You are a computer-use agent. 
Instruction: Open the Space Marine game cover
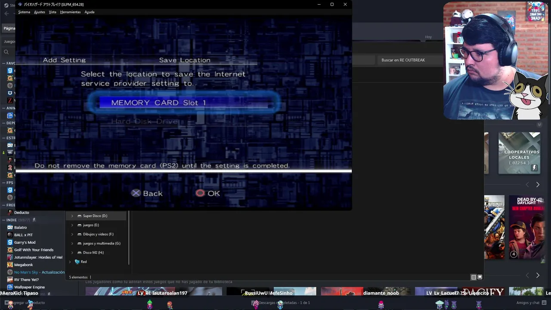[x=494, y=227]
